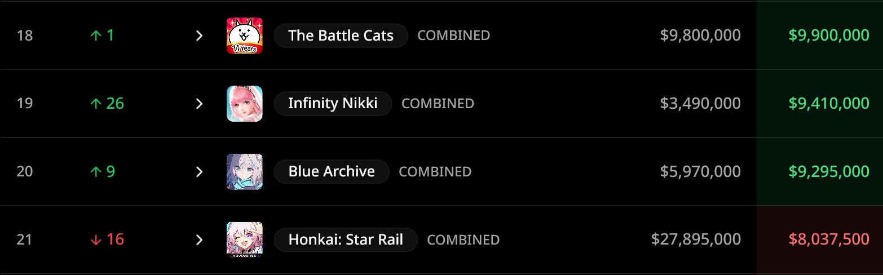
Task: Click the Honkai: Star Rail app icon
Action: click(244, 239)
